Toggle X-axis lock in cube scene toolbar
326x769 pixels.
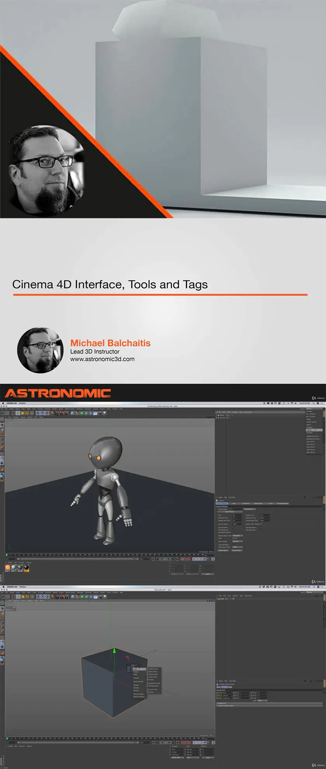pyautogui.click(x=38, y=597)
